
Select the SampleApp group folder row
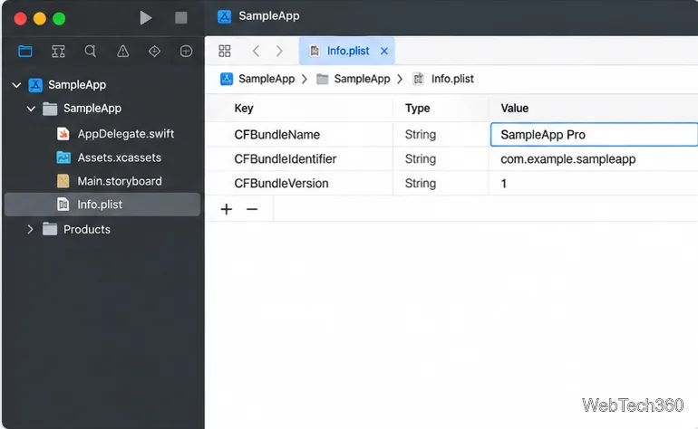(92, 108)
